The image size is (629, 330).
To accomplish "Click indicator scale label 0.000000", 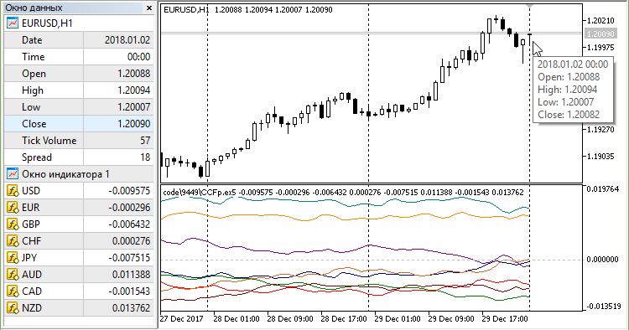I will pyautogui.click(x=602, y=260).
